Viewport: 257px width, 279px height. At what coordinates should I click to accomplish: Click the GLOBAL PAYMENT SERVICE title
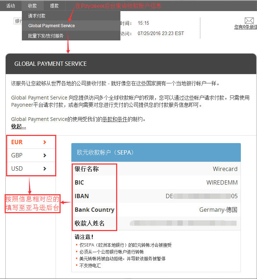point(51,64)
